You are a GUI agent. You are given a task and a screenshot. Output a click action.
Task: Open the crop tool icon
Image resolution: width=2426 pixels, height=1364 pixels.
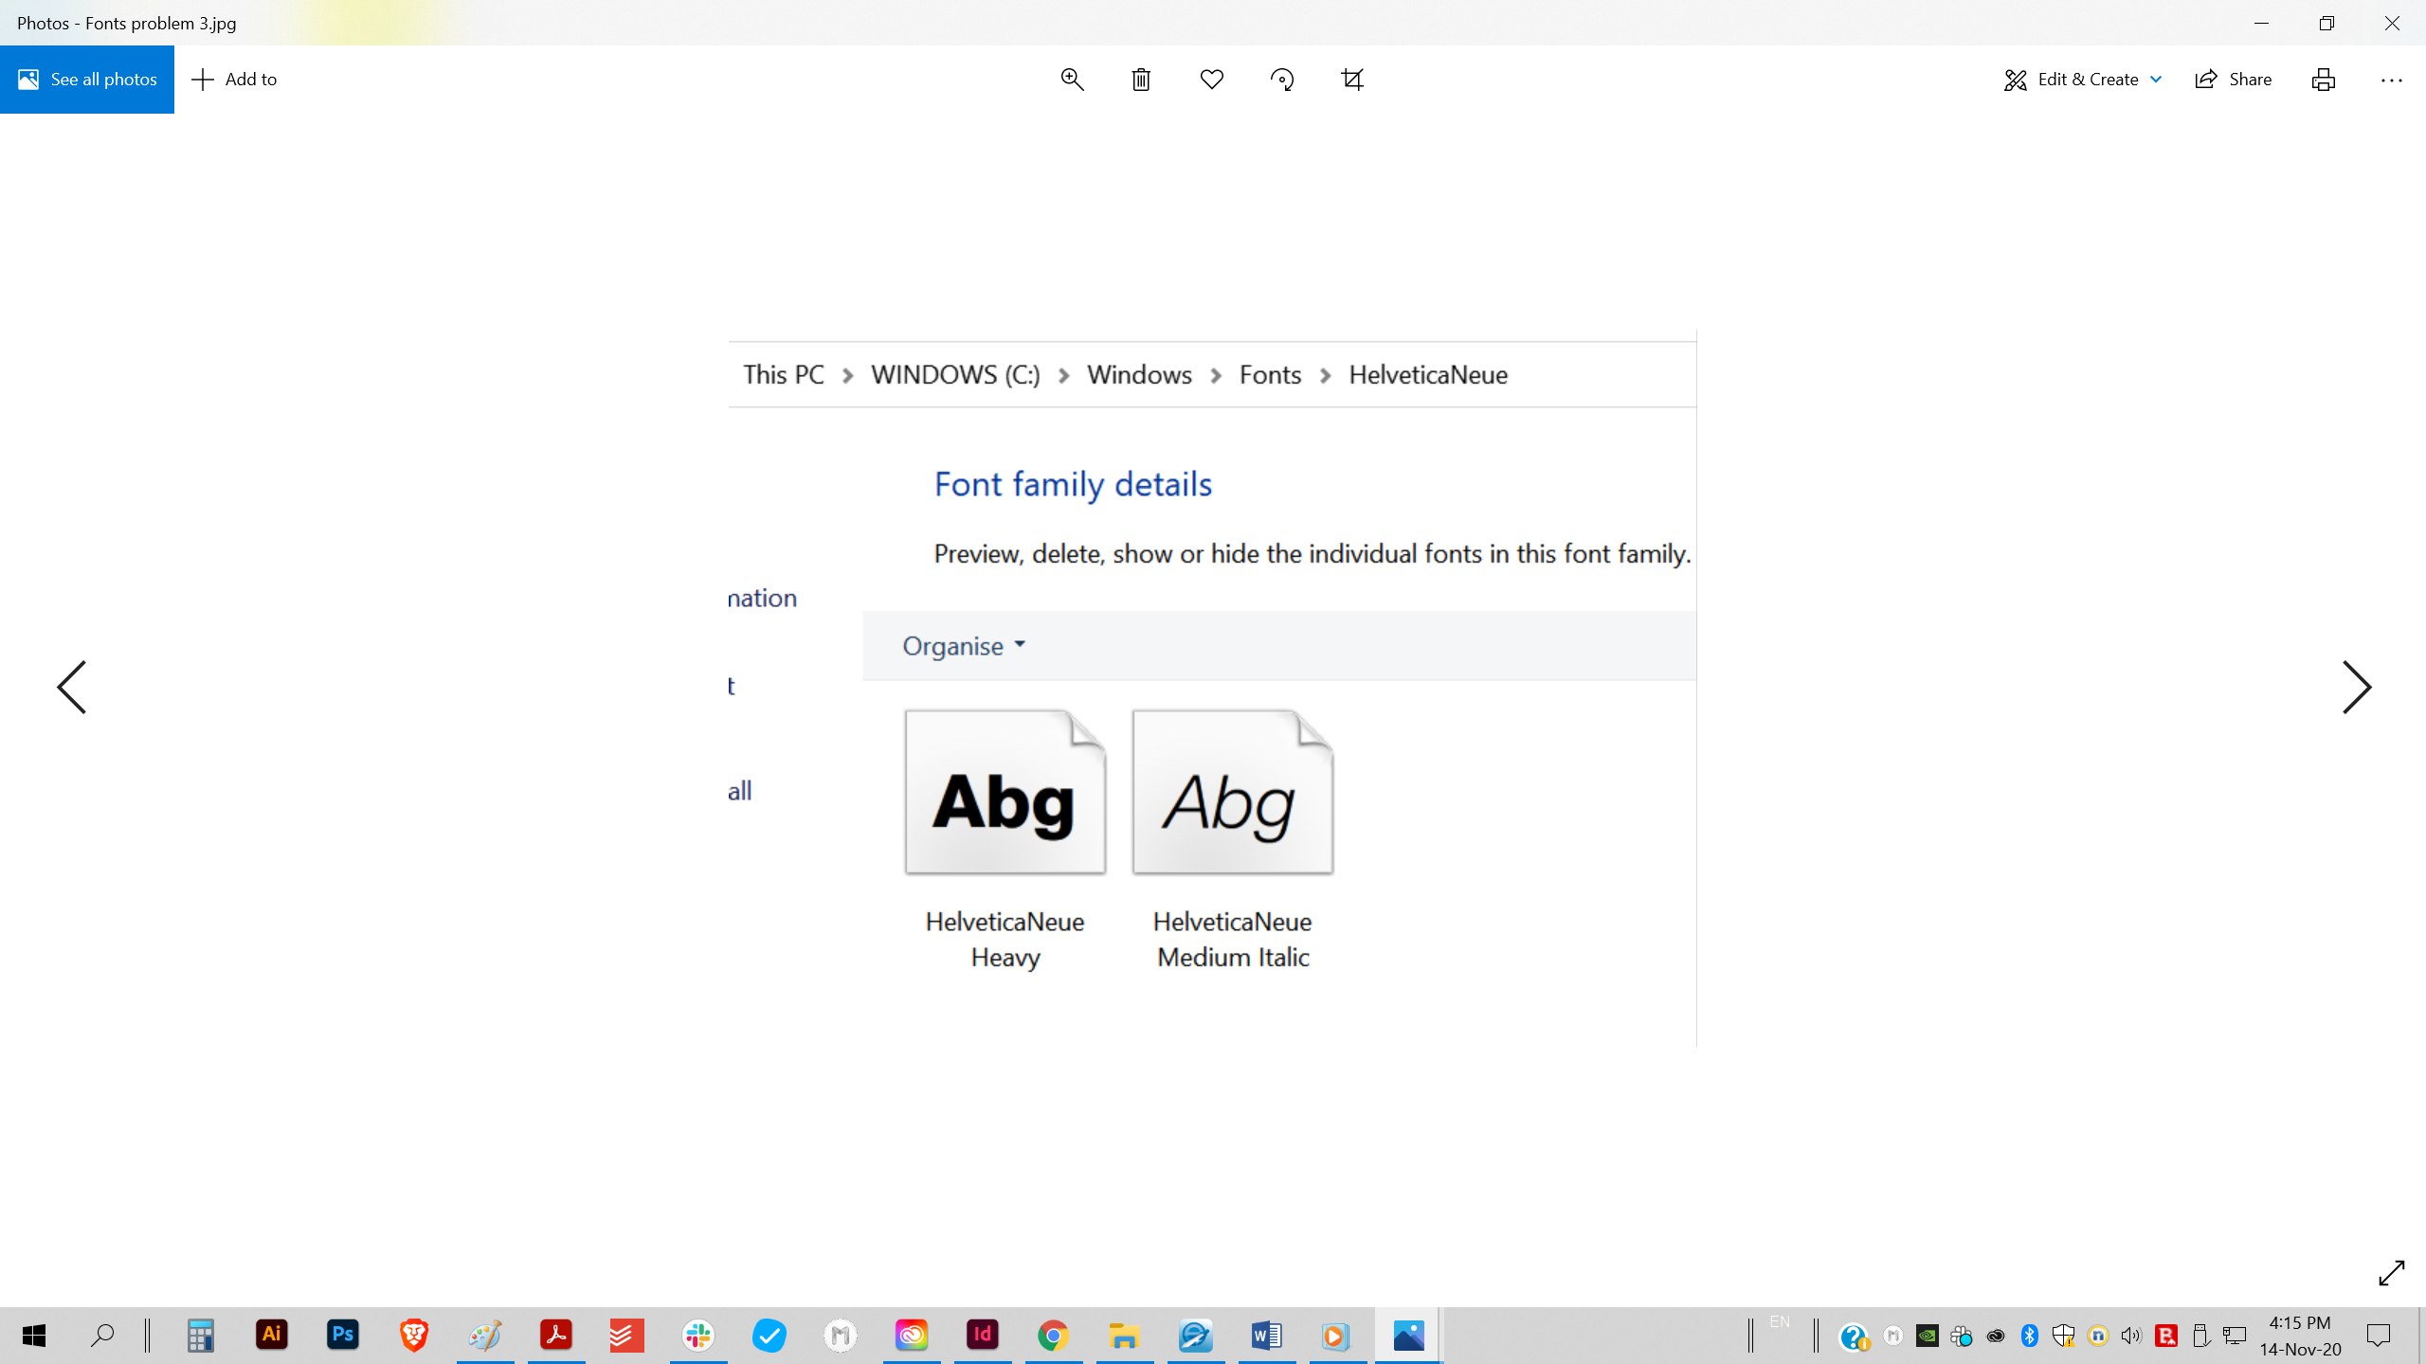pyautogui.click(x=1352, y=80)
